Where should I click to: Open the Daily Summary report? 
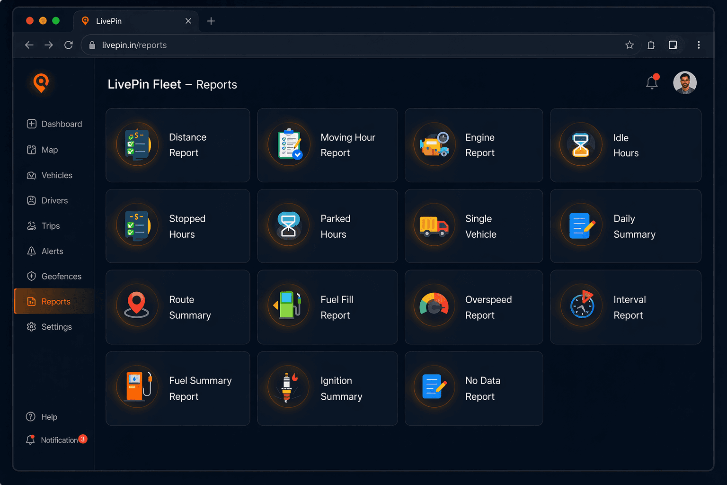(x=626, y=226)
